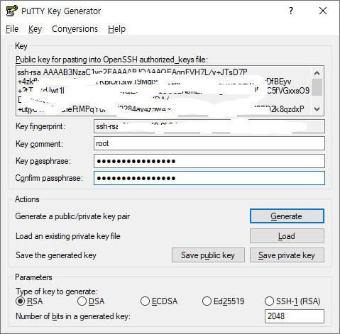Click the 'Key comment:' label
This screenshot has width=340, height=334.
click(x=39, y=144)
